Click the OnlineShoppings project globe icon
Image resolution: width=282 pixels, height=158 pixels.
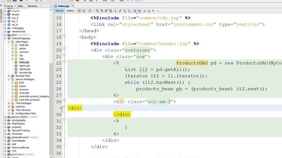point(9,38)
